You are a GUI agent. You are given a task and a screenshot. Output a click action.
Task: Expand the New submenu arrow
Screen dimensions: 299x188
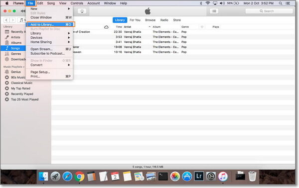(69, 9)
